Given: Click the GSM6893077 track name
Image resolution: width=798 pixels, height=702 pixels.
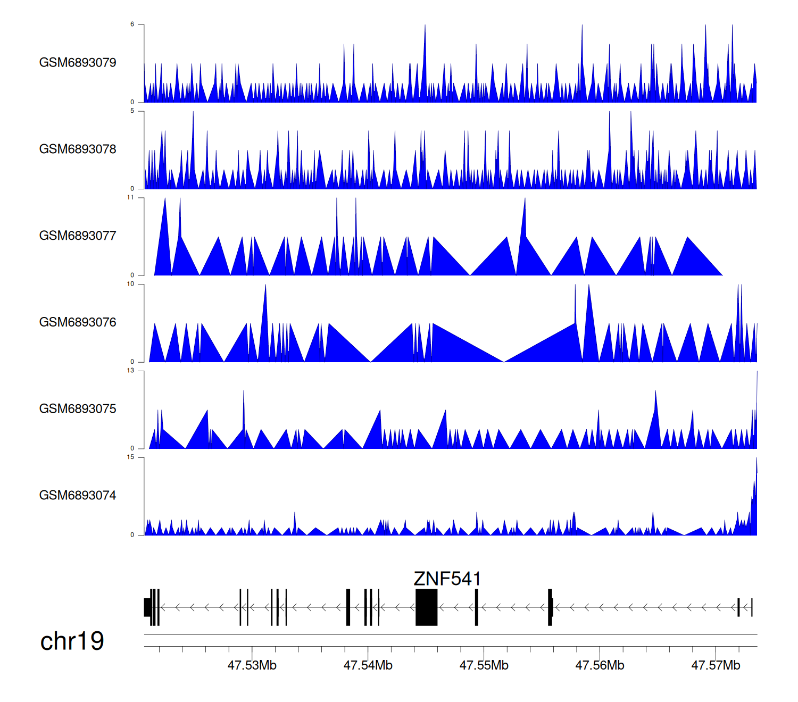Looking at the screenshot, I should click(x=78, y=236).
